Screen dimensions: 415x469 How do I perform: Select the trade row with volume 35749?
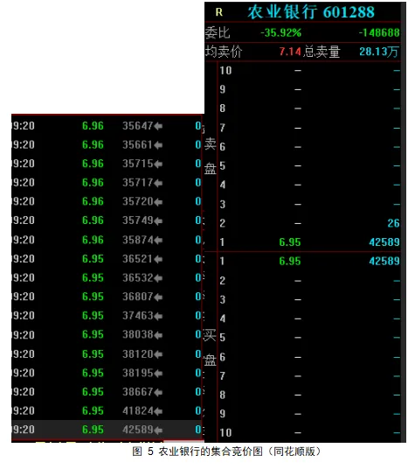pyautogui.click(x=107, y=220)
